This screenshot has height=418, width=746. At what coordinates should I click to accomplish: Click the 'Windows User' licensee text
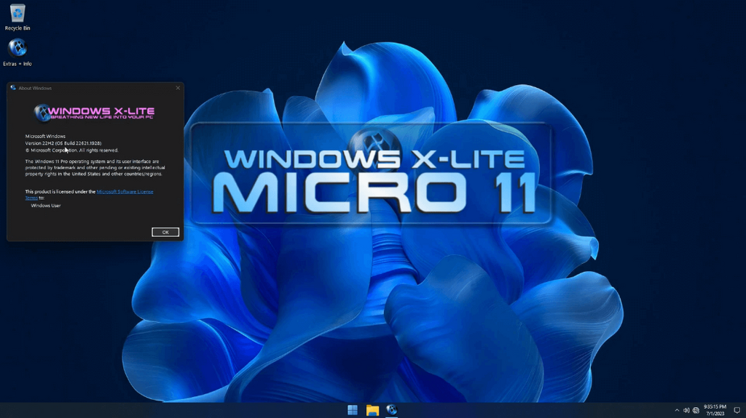coord(46,206)
